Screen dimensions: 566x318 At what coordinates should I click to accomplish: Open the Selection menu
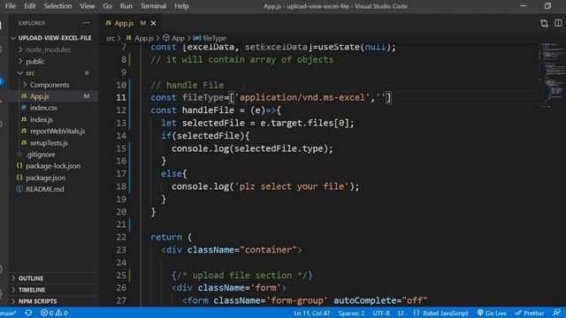click(x=57, y=6)
